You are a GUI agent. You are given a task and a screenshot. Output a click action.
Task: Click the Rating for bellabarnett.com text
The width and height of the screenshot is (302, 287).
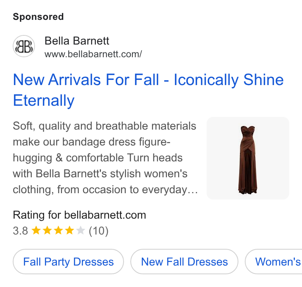pos(79,215)
